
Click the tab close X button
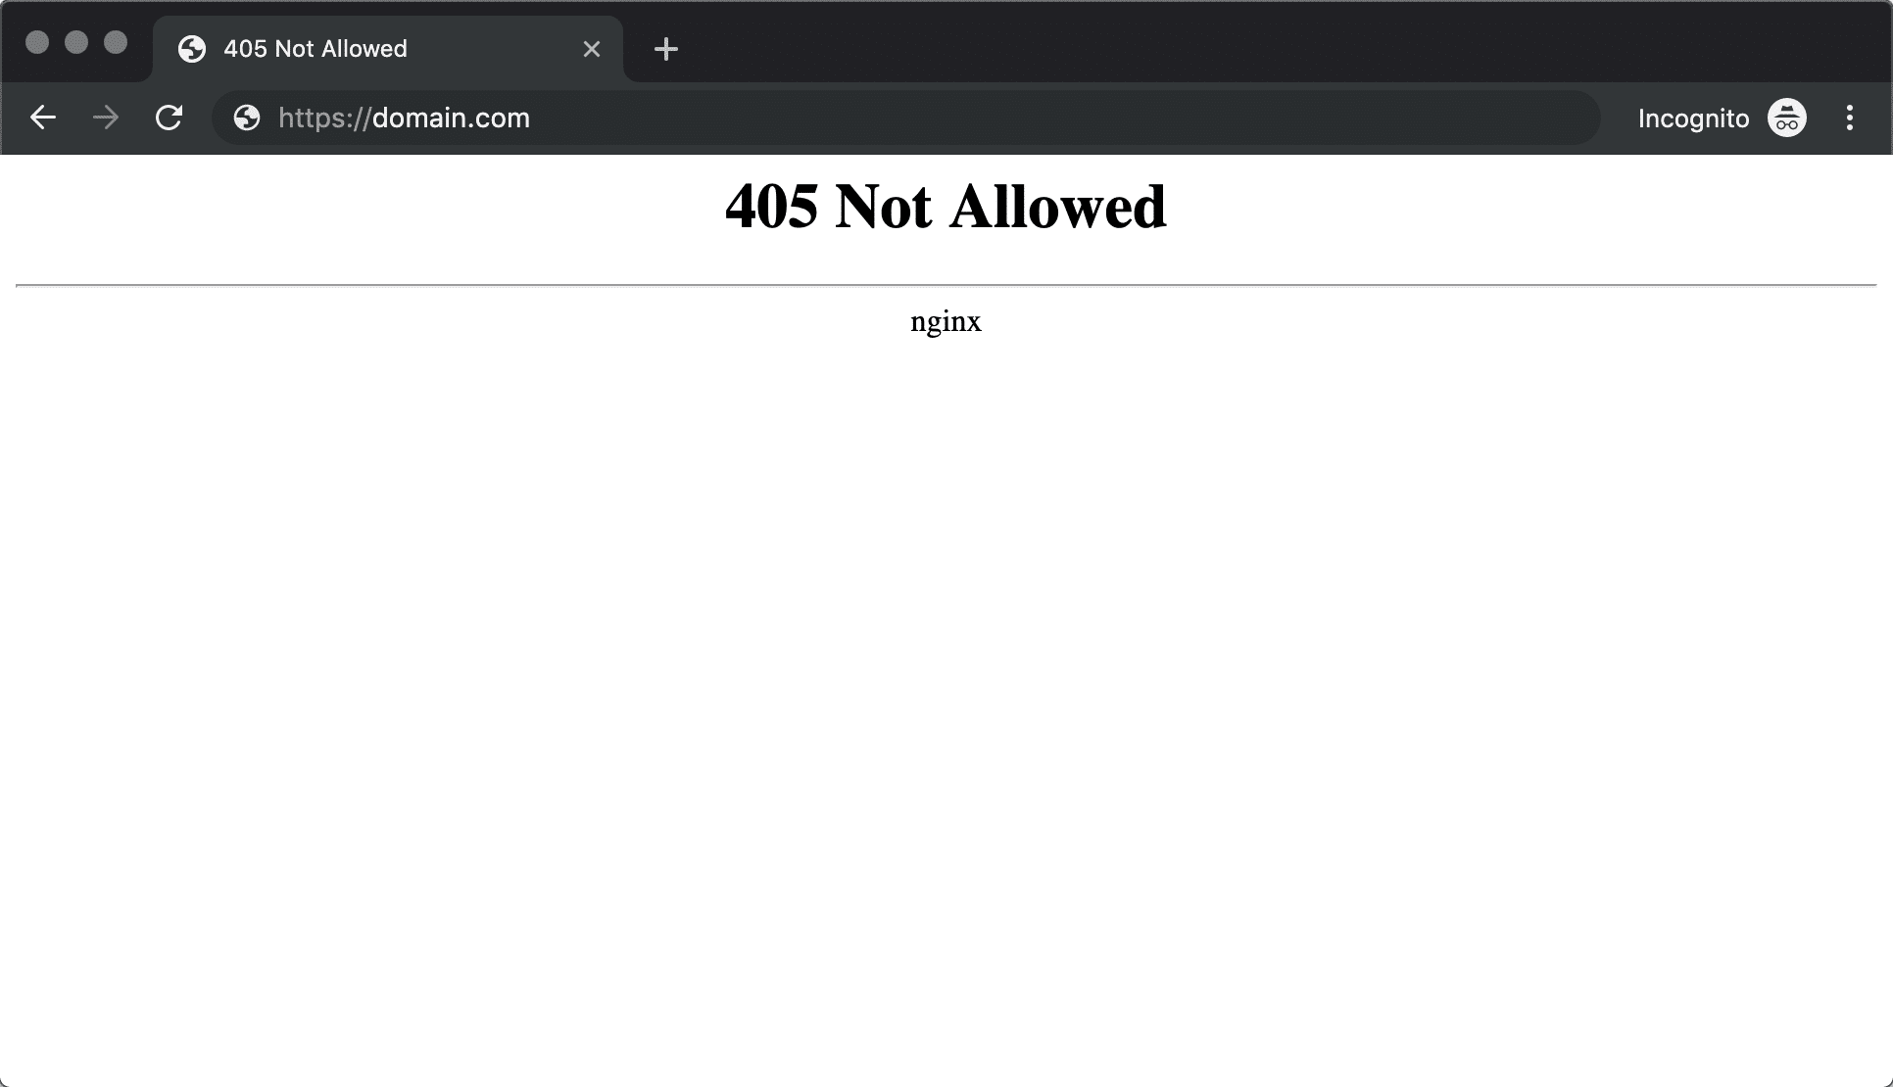(592, 48)
